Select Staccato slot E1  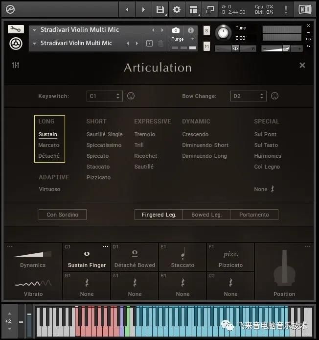tap(182, 257)
